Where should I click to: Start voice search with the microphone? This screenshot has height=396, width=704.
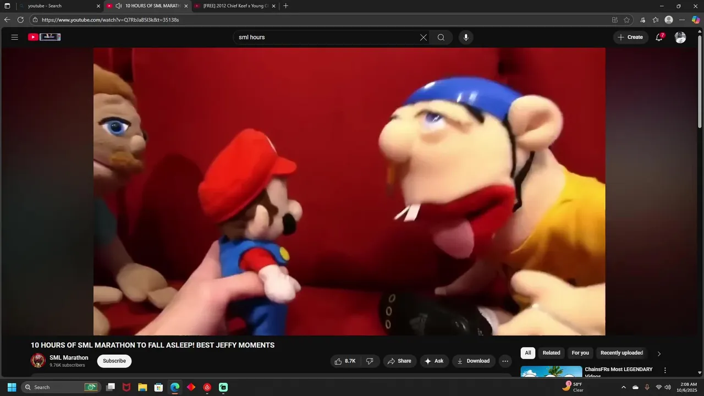click(466, 37)
